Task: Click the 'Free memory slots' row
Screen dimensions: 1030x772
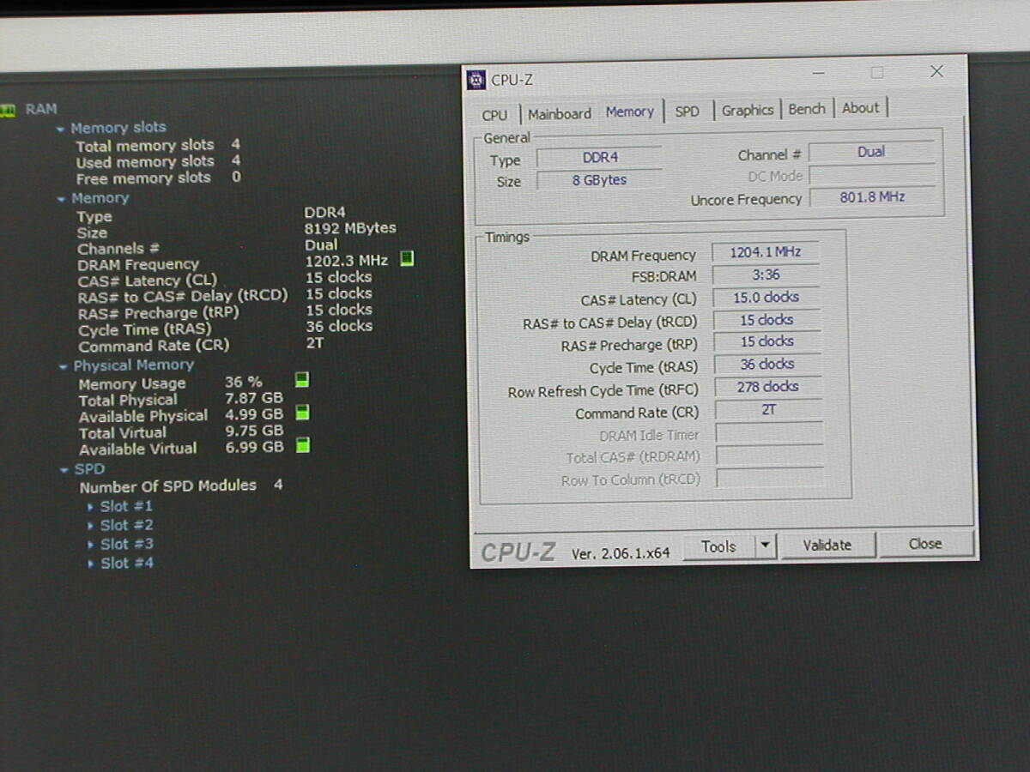Action: (158, 178)
